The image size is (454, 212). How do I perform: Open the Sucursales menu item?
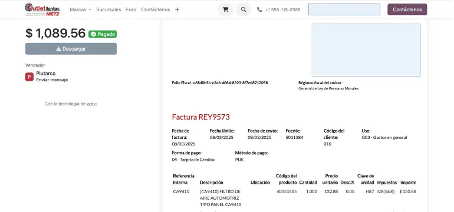108,9
